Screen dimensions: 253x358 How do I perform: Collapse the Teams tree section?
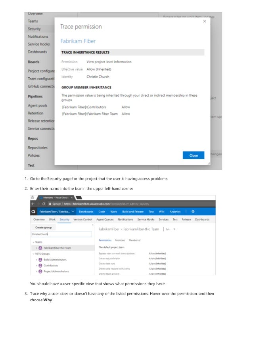[33, 242]
